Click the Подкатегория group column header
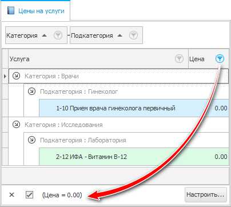The image size is (231, 207). (x=106, y=35)
